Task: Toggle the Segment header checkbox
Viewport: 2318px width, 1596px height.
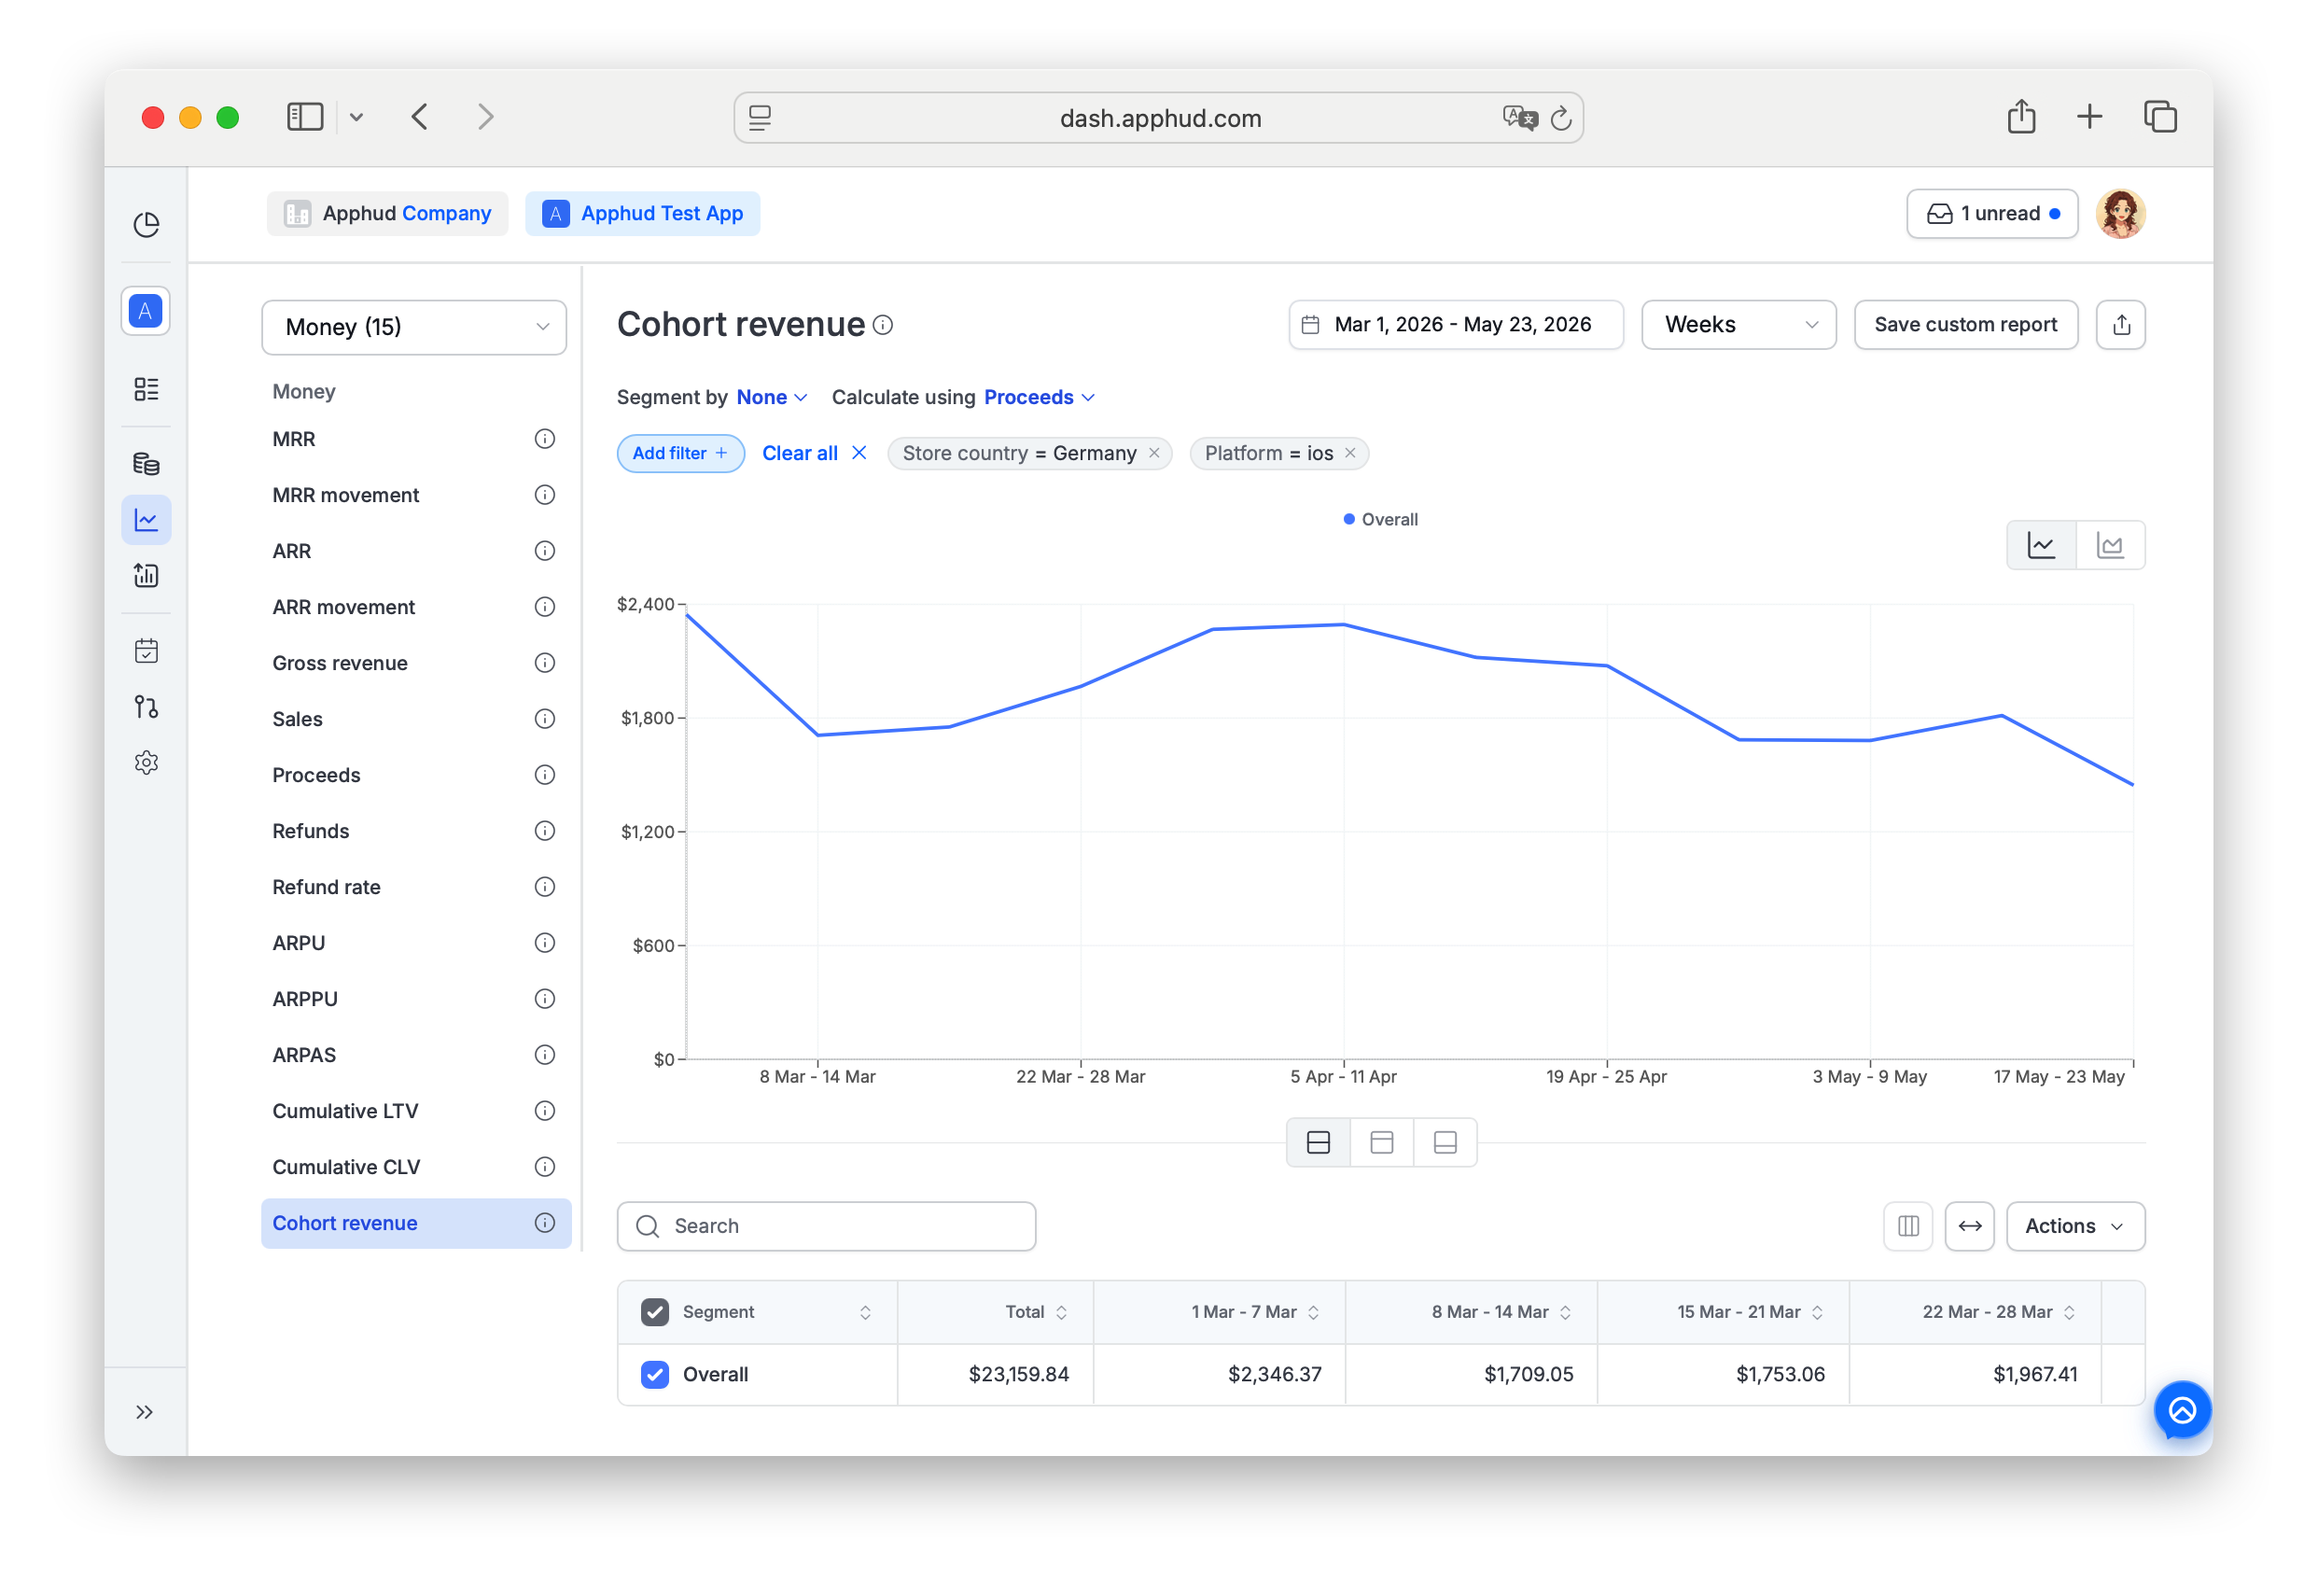Action: (656, 1313)
